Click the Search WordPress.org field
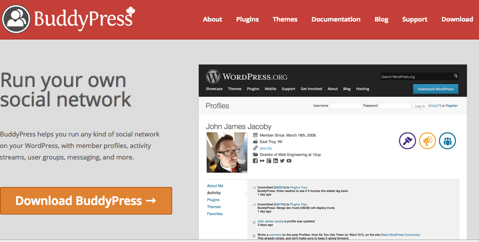This screenshot has height=242, width=479. click(419, 76)
